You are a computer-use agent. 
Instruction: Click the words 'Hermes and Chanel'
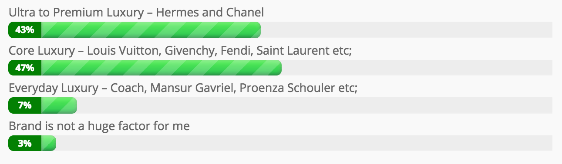(x=210, y=13)
